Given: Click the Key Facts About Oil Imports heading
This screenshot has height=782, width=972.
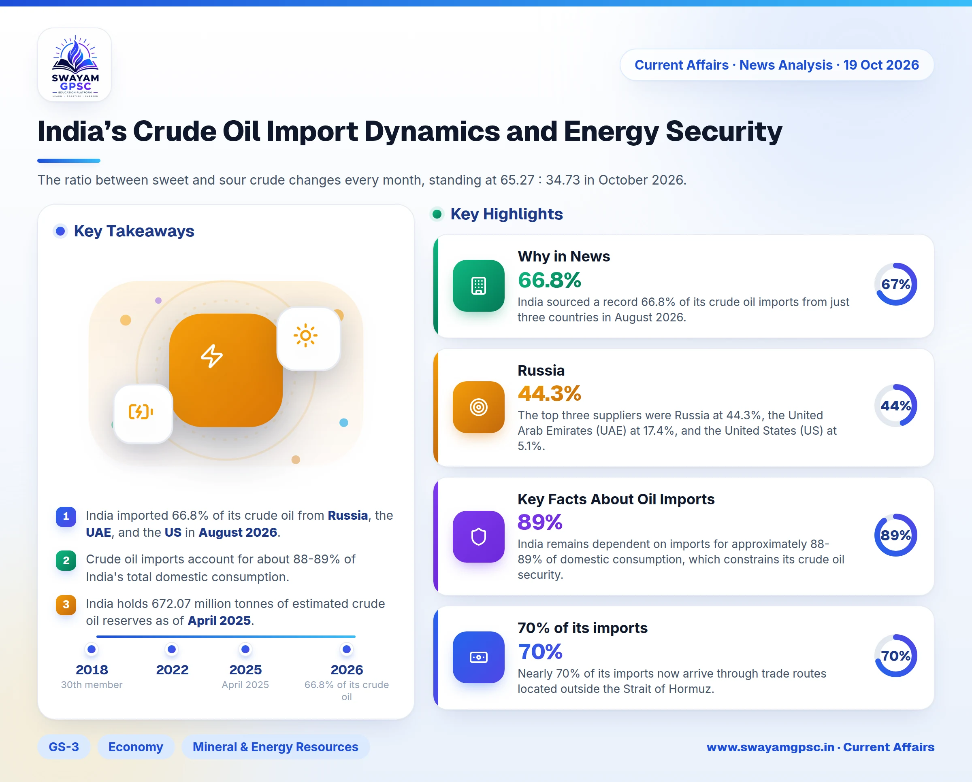Looking at the screenshot, I should point(616,499).
